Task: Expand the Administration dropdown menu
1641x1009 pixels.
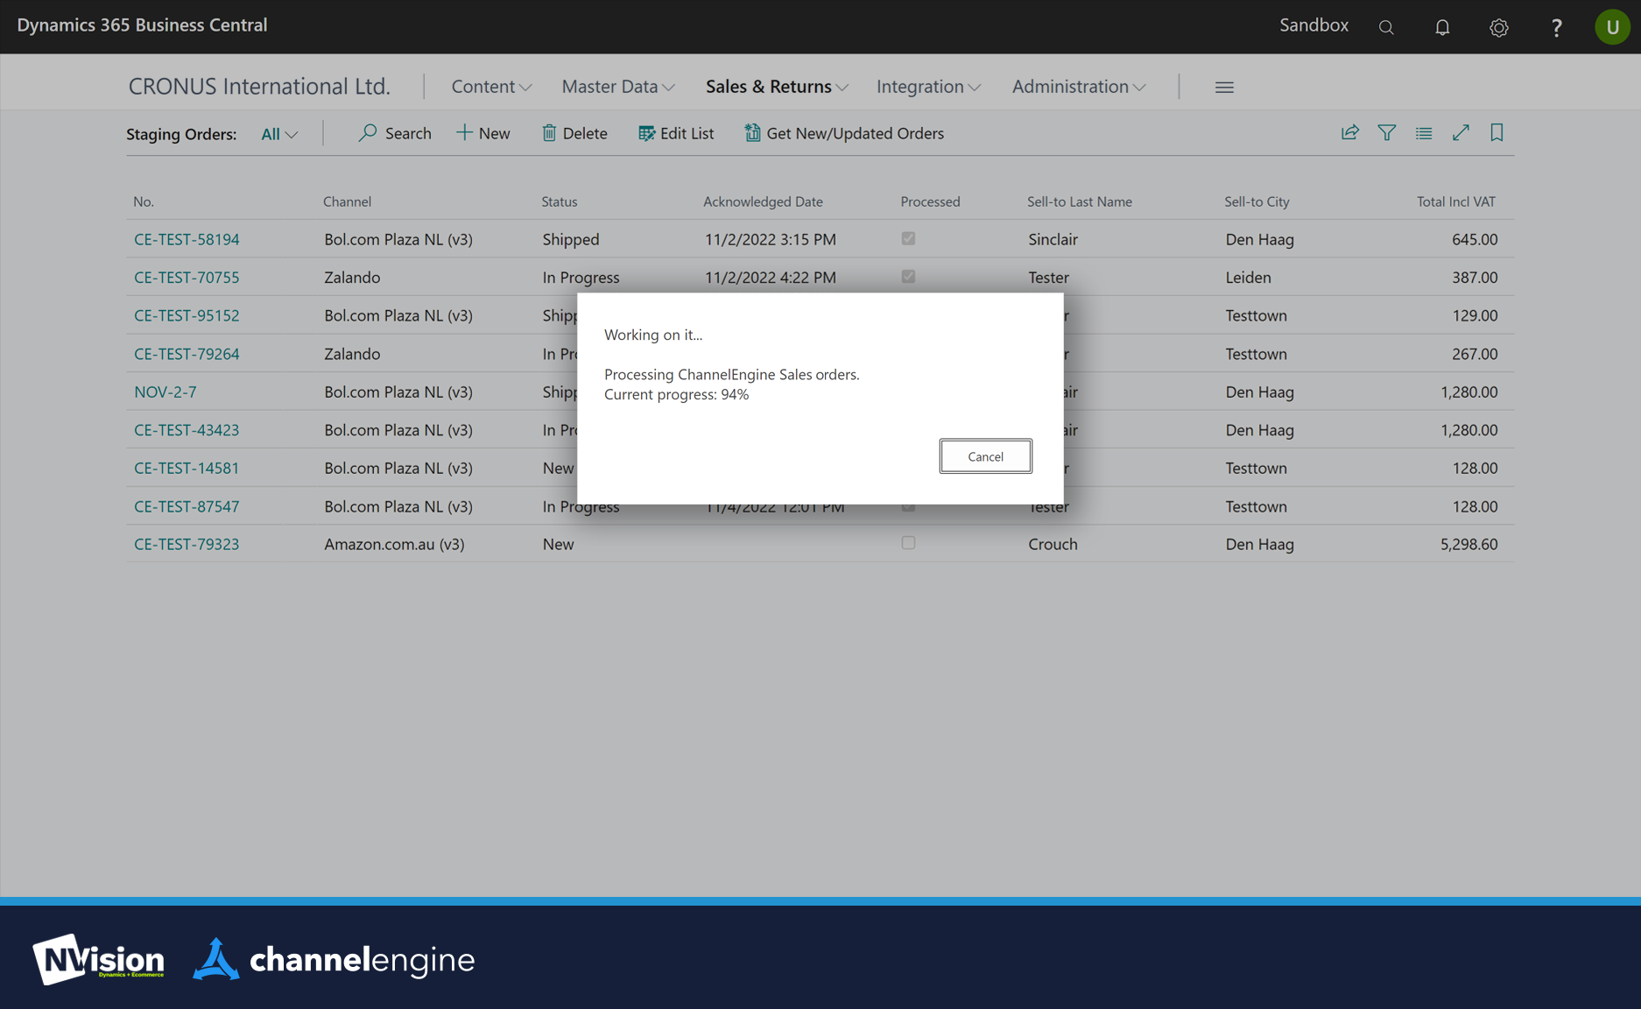Action: point(1078,87)
